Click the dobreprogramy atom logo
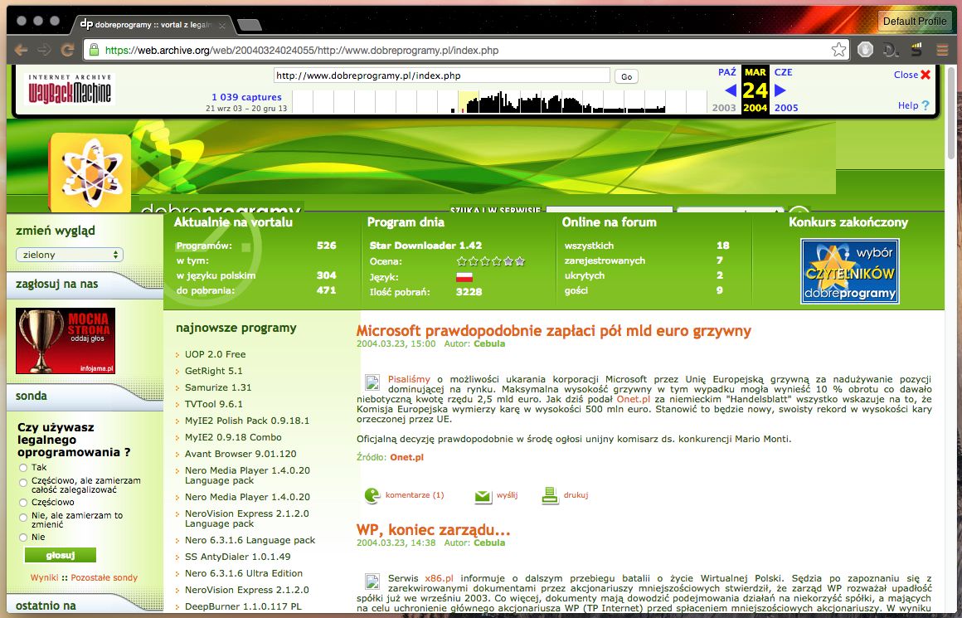This screenshot has width=962, height=618. [90, 173]
